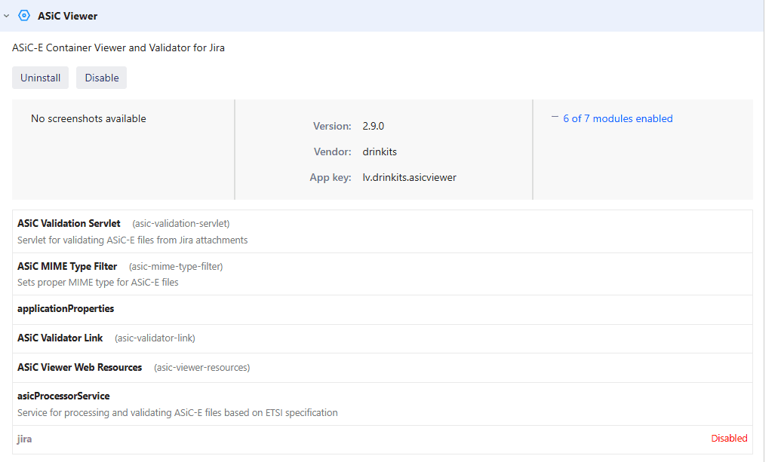Open the '6 of 7 modules enabled' link

617,118
